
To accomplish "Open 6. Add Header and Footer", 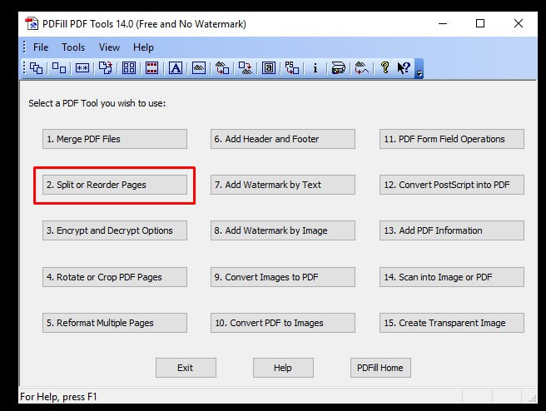I will pyautogui.click(x=283, y=139).
